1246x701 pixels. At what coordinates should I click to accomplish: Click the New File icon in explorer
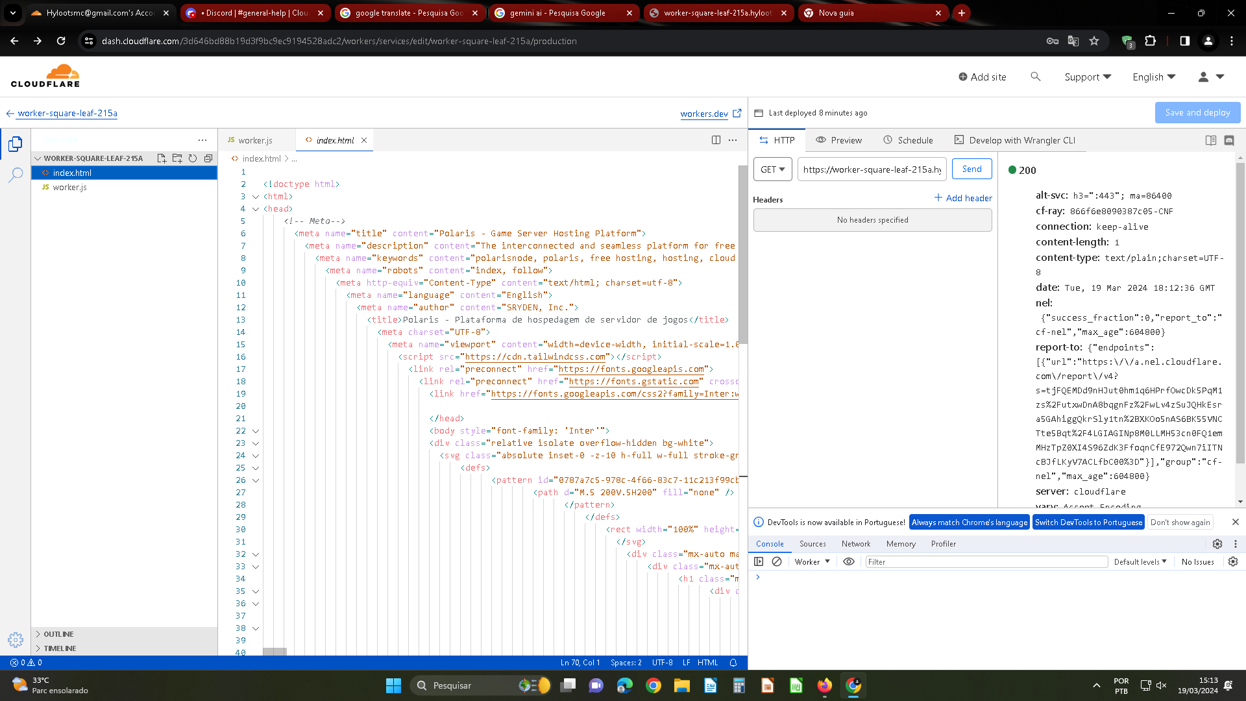162,158
